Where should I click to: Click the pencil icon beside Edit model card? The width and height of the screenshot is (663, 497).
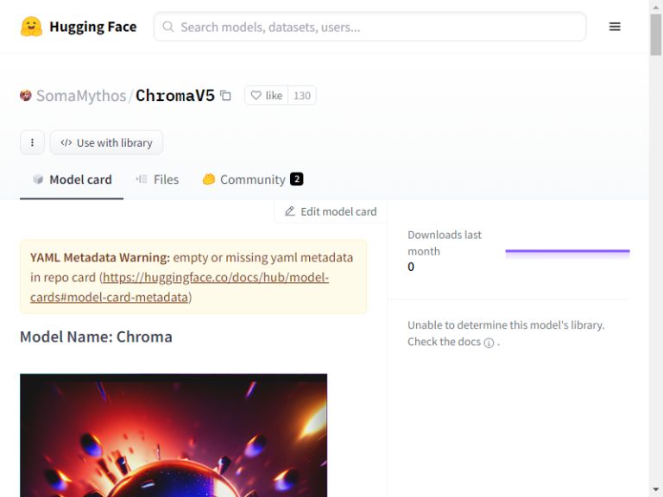[290, 211]
